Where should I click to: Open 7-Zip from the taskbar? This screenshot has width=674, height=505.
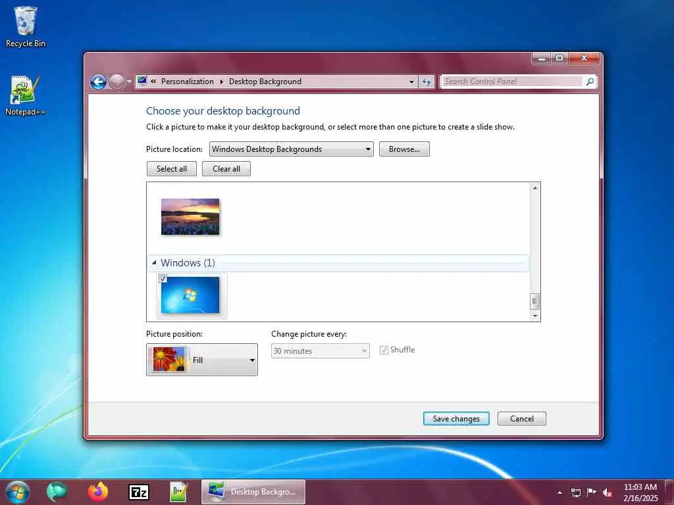[139, 492]
